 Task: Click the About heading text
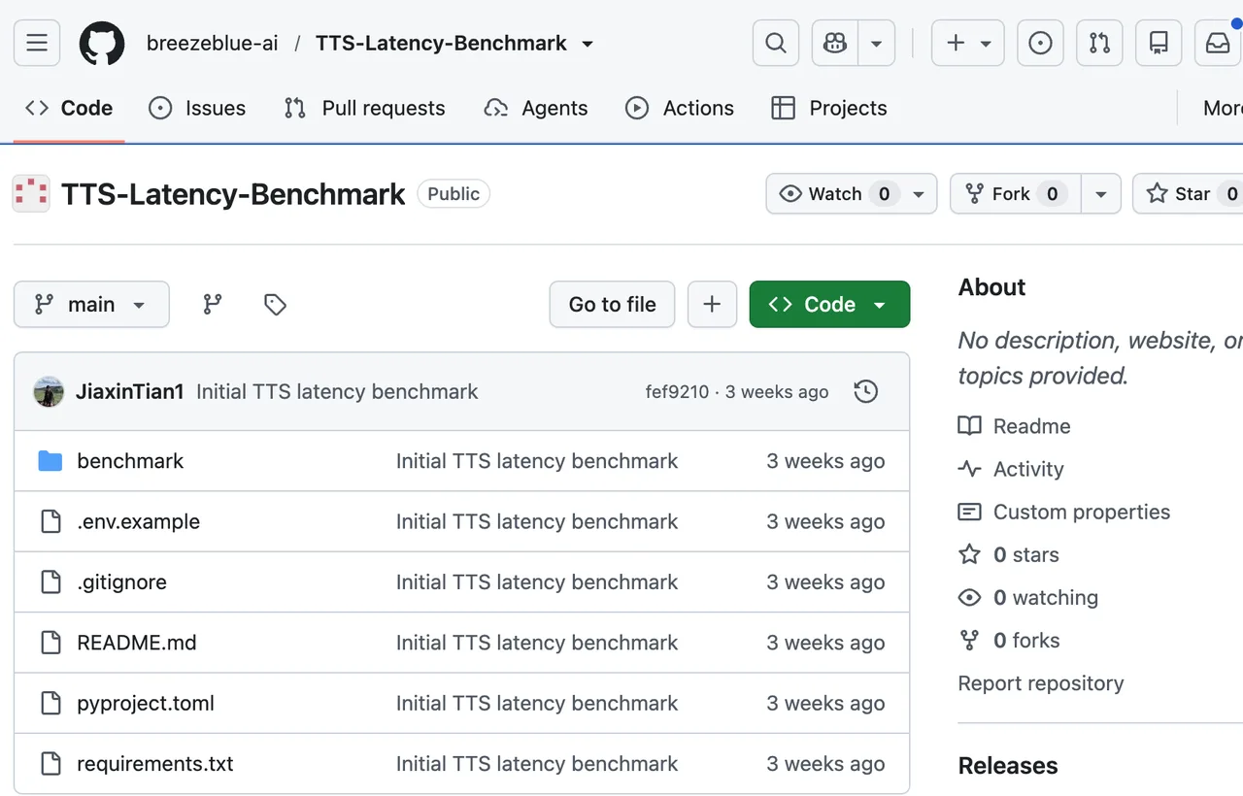click(992, 287)
